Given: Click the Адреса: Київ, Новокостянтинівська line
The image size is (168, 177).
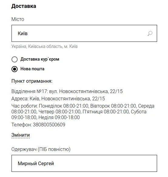Looking at the screenshot, I should coord(58,99).
